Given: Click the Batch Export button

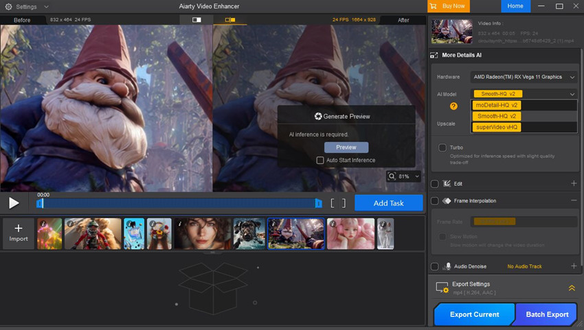Looking at the screenshot, I should 547,314.
